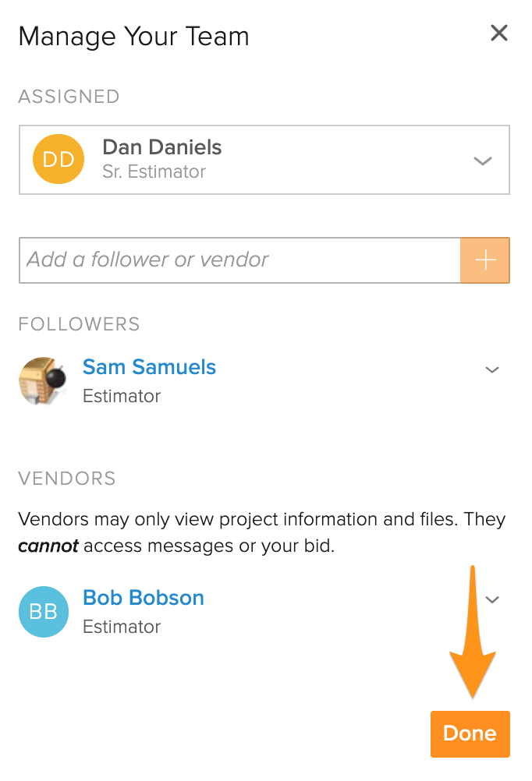This screenshot has height=781, width=532.
Task: Open Sam Samuels' profile link
Action: tap(149, 367)
